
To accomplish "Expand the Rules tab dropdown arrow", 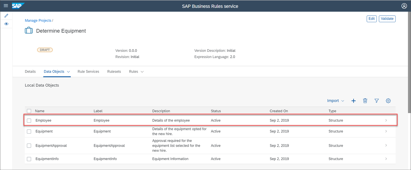I will (142, 72).
